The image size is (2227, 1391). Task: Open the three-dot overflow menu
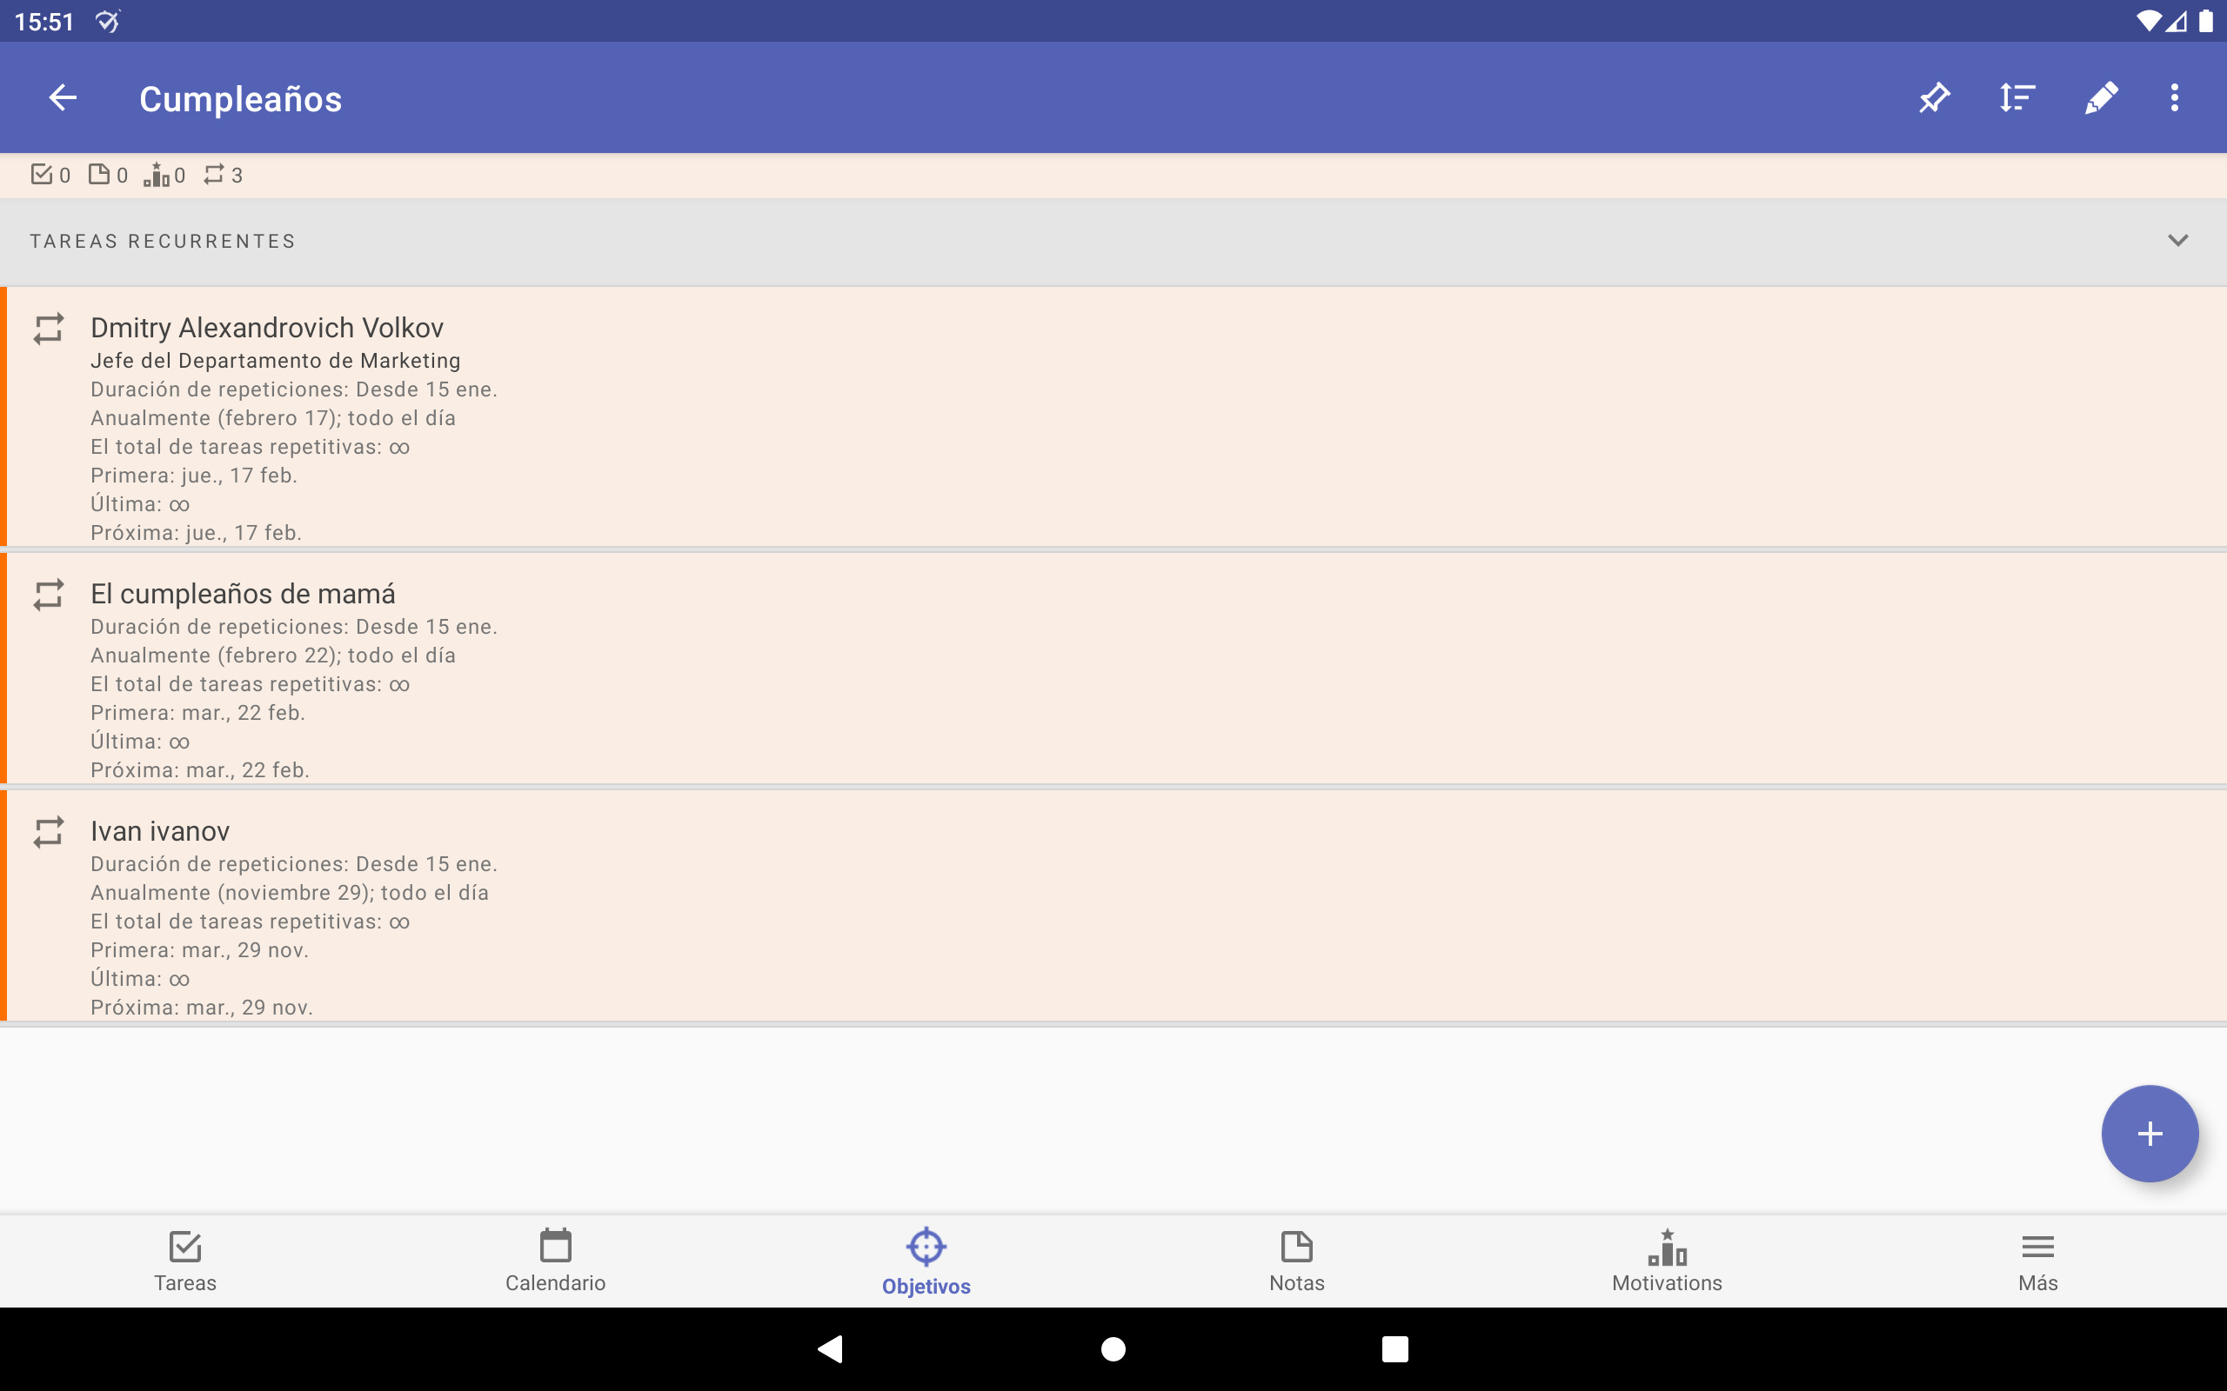tap(2175, 97)
